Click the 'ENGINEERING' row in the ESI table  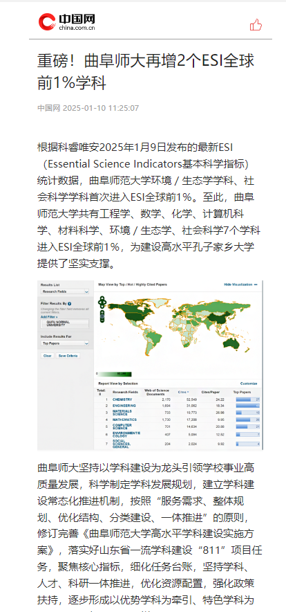[178, 406]
